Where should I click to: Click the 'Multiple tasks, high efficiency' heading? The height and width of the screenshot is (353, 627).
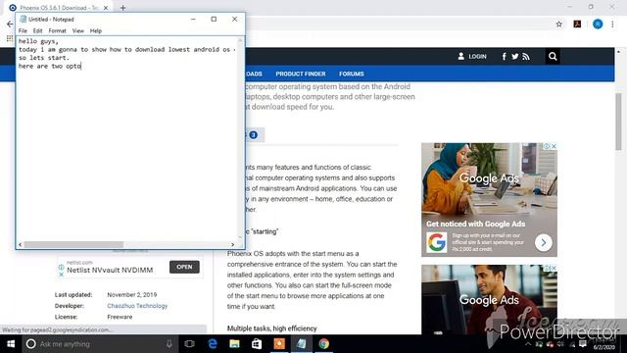[272, 328]
